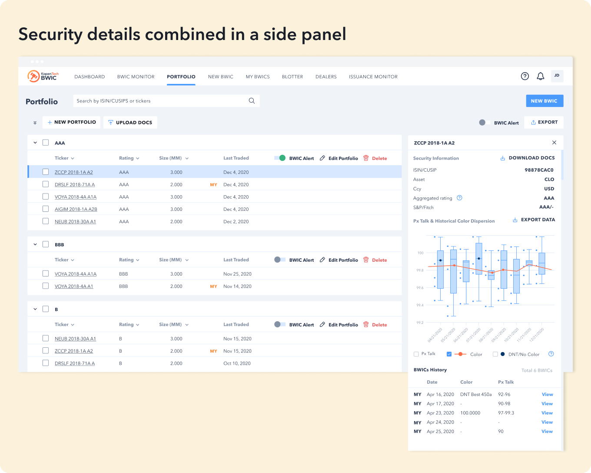Screen dimensions: 591x473
Task: Collapse all portfolios with double chevron
Action: [x=35, y=123]
